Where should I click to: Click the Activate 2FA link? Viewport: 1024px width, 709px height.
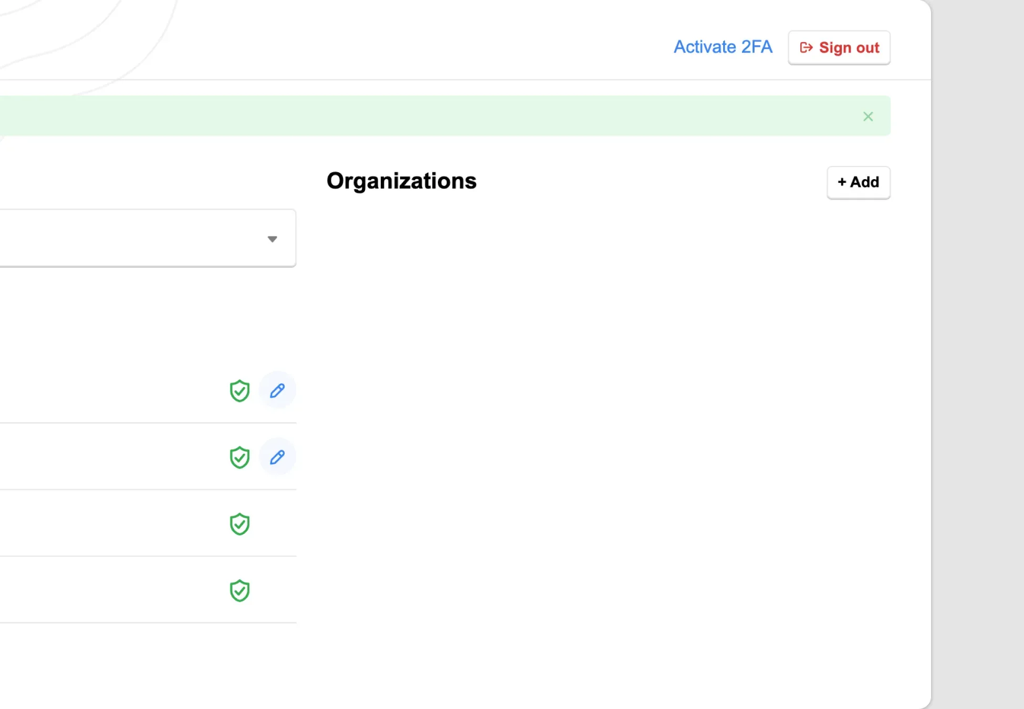click(x=723, y=47)
